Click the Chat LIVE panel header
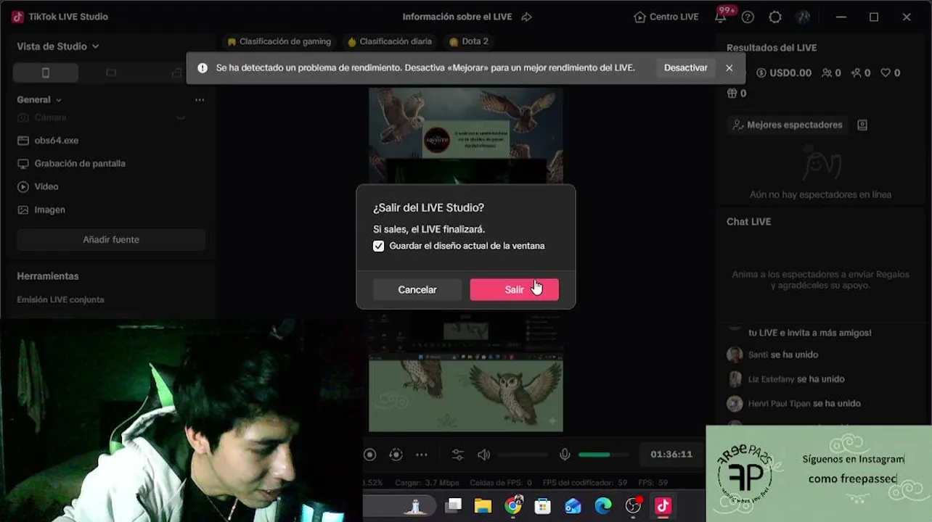932x522 pixels. tap(748, 222)
